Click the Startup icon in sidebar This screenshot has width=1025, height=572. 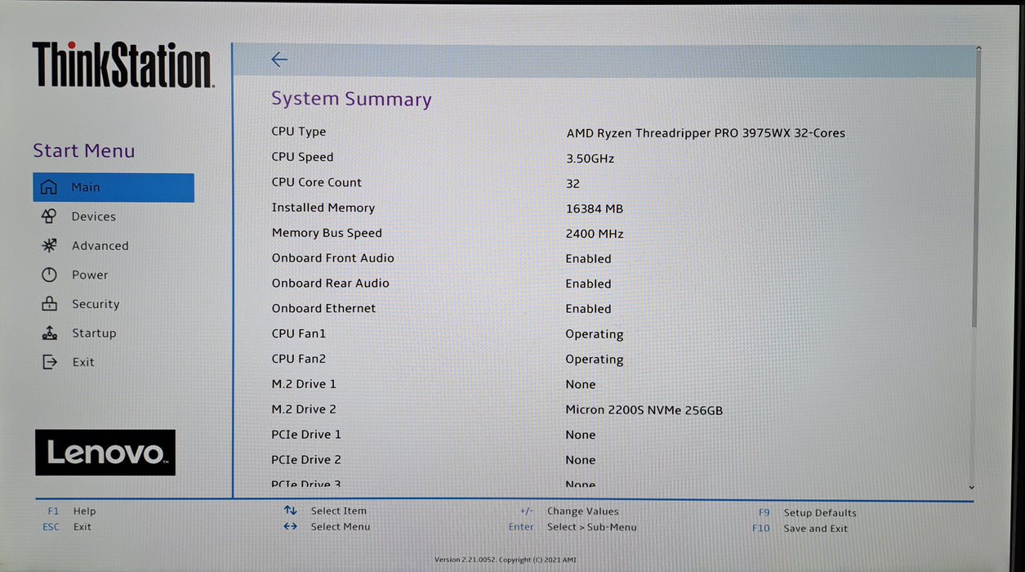point(49,333)
